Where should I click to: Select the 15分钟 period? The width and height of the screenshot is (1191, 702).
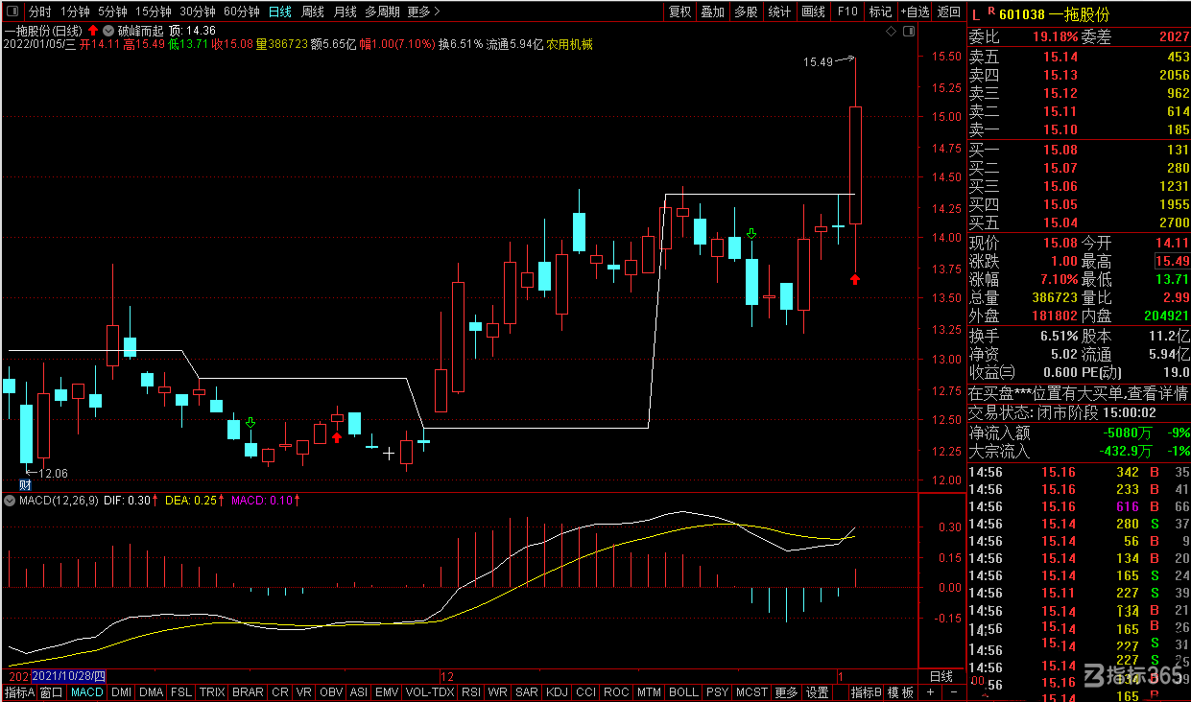pyautogui.click(x=154, y=12)
